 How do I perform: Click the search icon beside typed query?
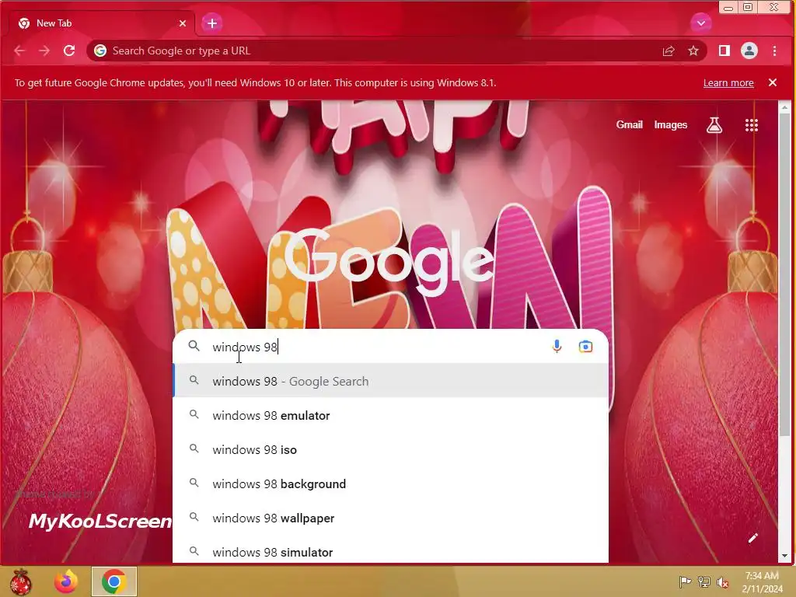coord(194,346)
